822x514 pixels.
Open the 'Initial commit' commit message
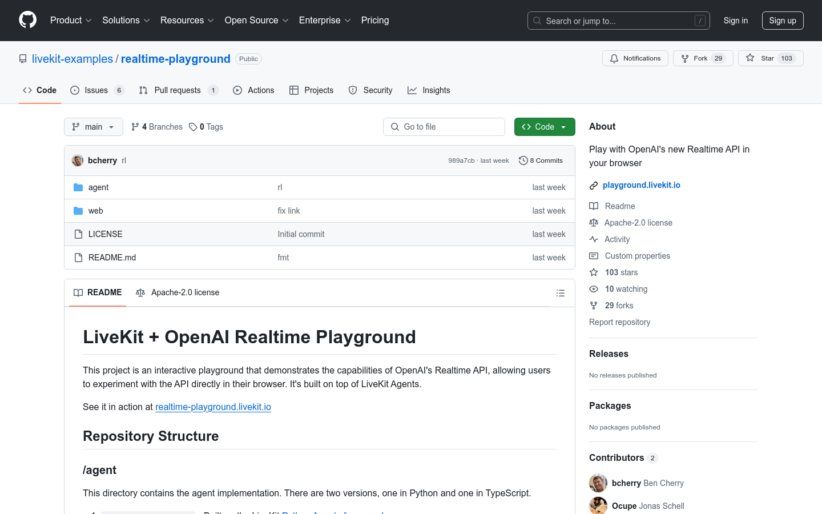[x=301, y=234]
